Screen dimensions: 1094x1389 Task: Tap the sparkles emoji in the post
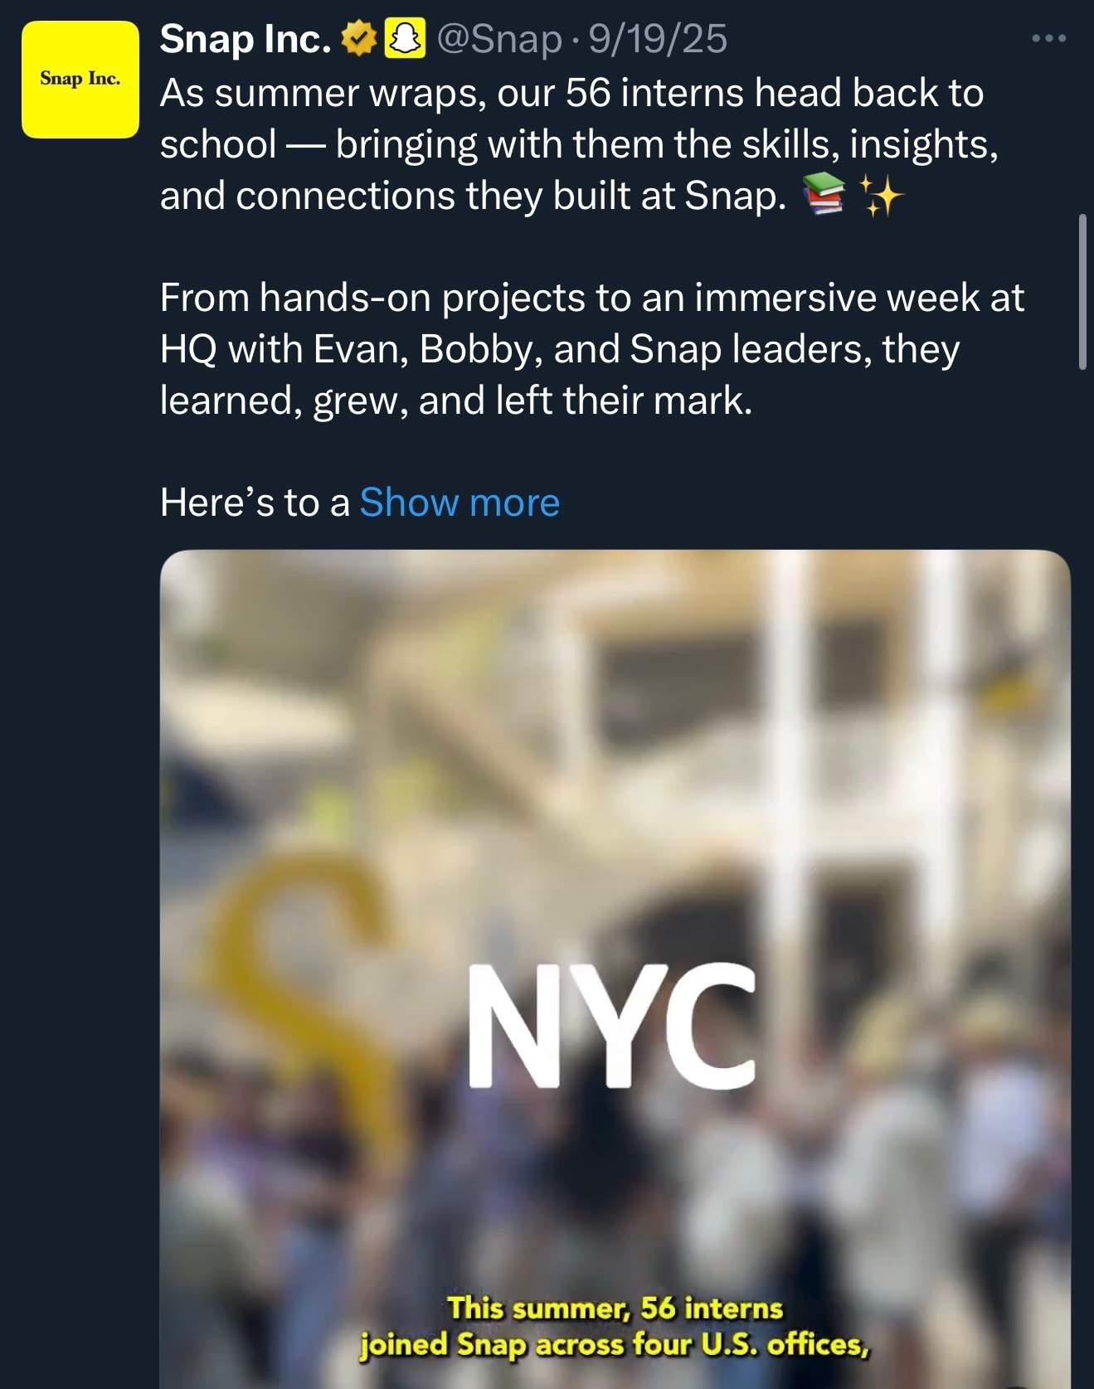point(880,197)
